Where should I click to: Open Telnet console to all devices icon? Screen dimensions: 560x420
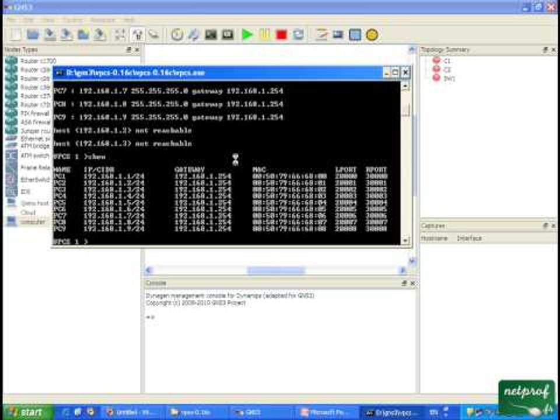pos(211,34)
